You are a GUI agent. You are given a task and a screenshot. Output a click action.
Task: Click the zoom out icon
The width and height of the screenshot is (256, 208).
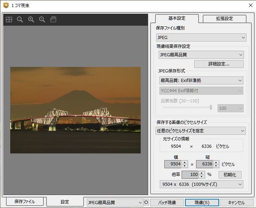tap(42, 20)
